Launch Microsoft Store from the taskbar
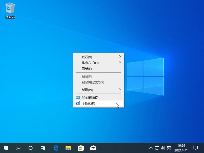The image size is (204, 153). pos(81,148)
